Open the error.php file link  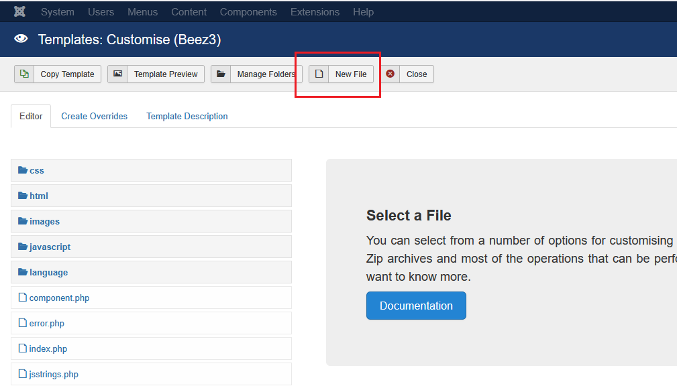(46, 323)
